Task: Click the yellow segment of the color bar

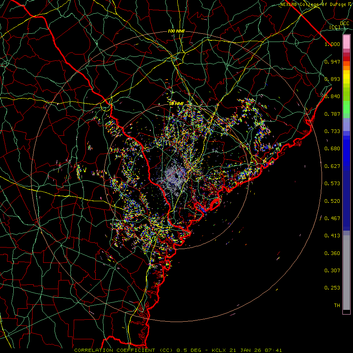Action: (346, 77)
